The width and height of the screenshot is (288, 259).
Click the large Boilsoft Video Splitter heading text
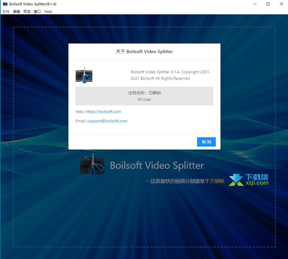[157, 165]
